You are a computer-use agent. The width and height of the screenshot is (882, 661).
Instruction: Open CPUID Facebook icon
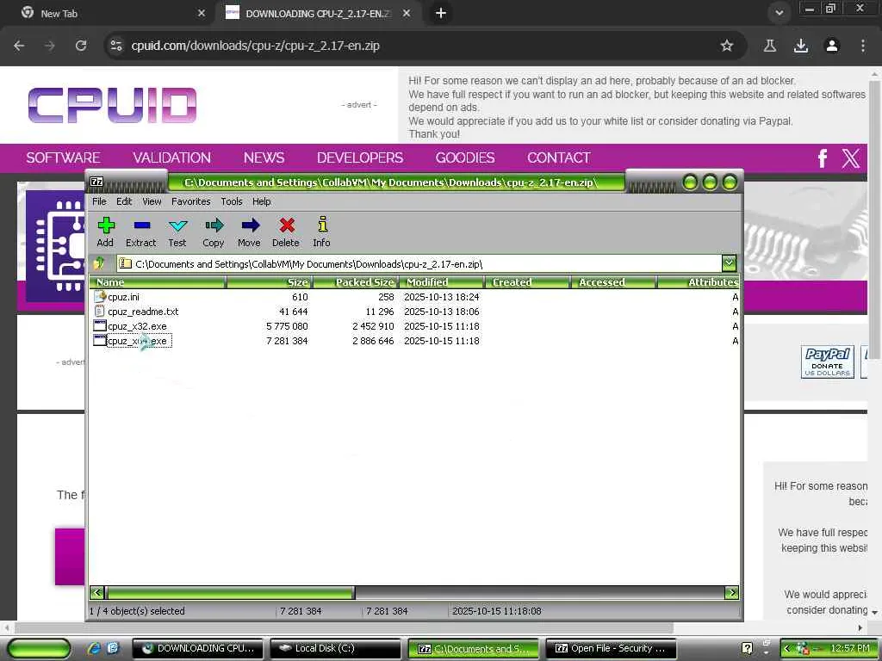pyautogui.click(x=823, y=158)
